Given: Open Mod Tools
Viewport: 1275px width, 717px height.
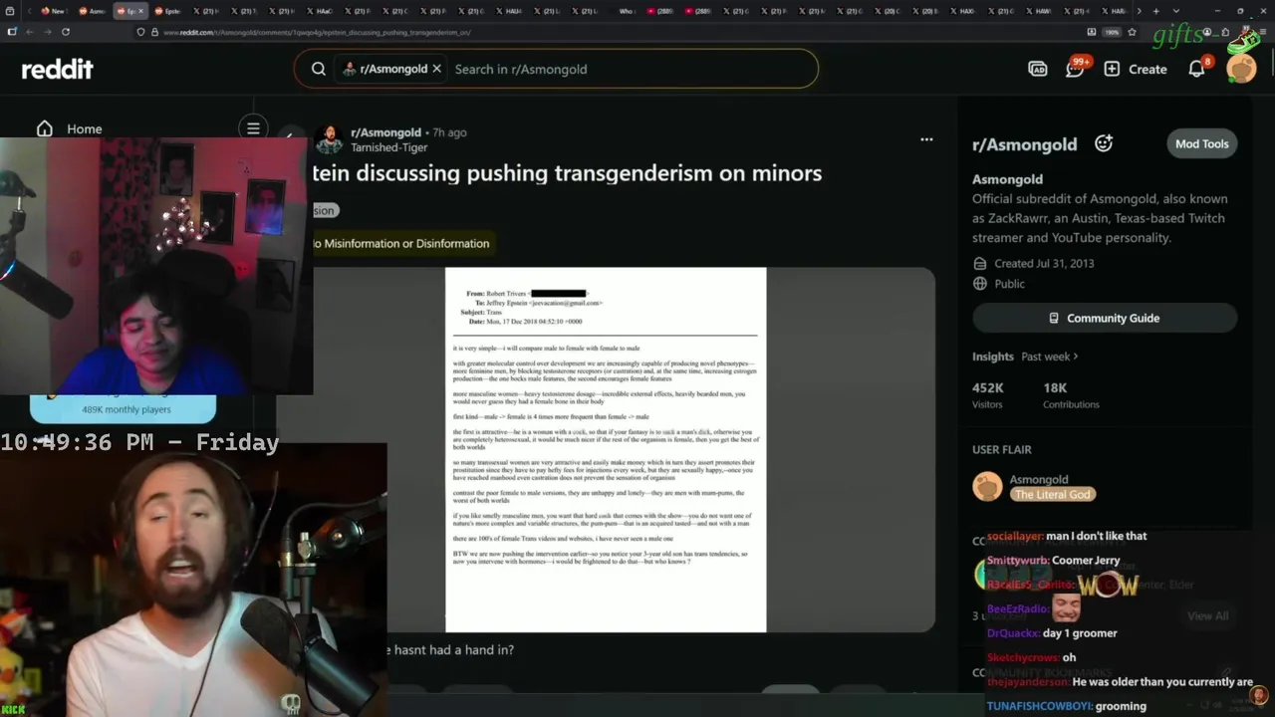Looking at the screenshot, I should coord(1201,143).
